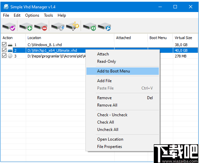This screenshot has height=163, width=199.
Task: Maximize the Simple Vhd Manager window
Action: 175,7
